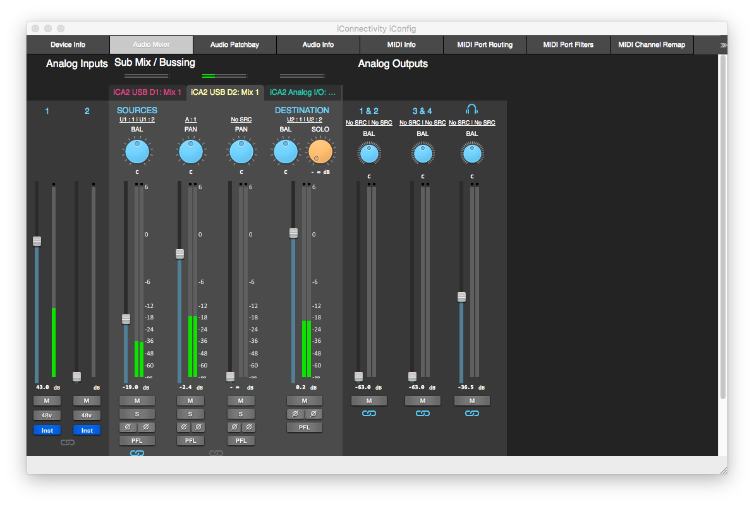
Task: Unlink Analog Outputs 1 & 2 stereo pair
Action: [x=369, y=414]
